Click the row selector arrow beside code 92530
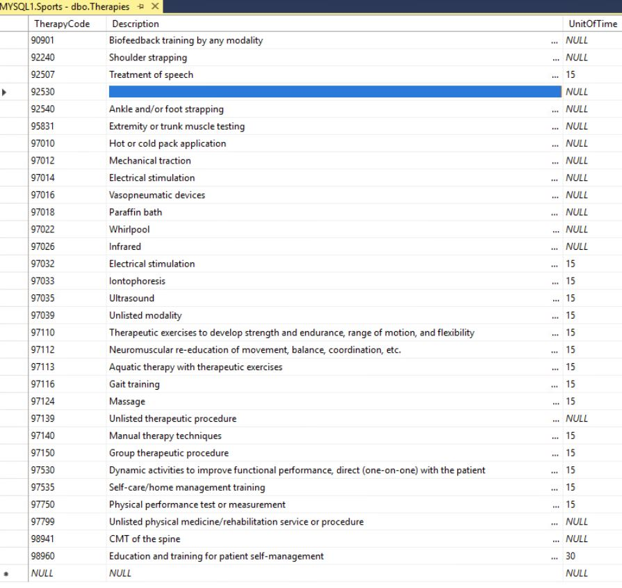 pyautogui.click(x=4, y=92)
